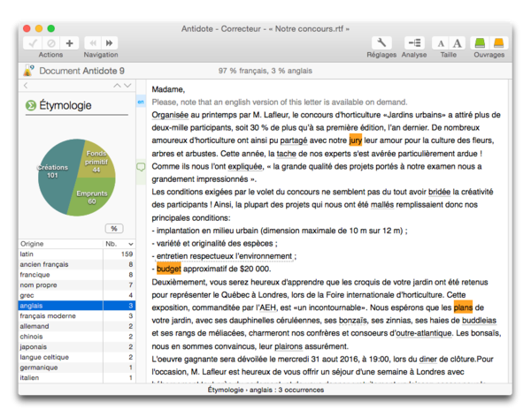Screen dimensions: 531x417
Task: Go to next detection with forward arrows
Action: tap(110, 43)
